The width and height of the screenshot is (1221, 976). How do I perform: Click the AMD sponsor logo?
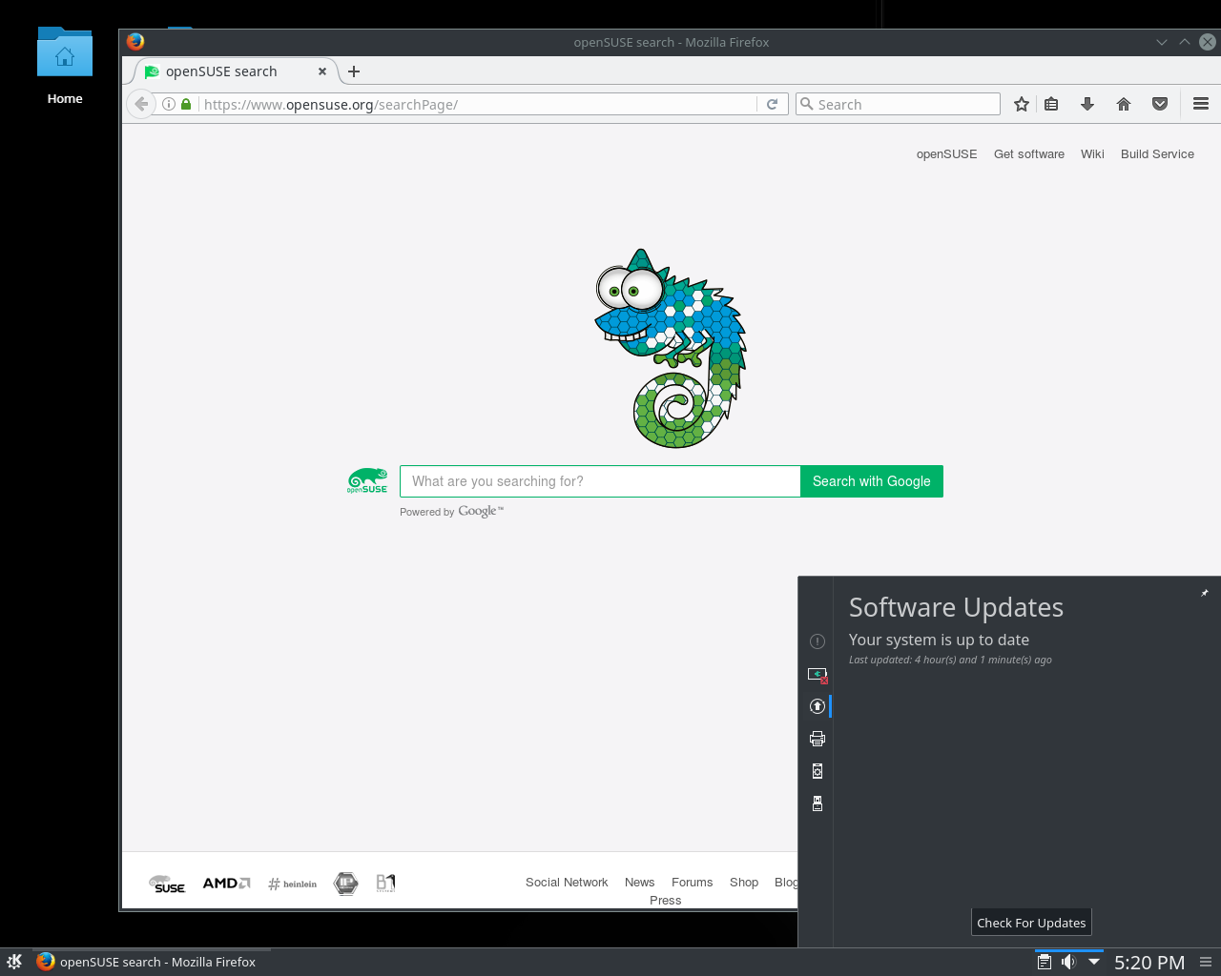226,884
